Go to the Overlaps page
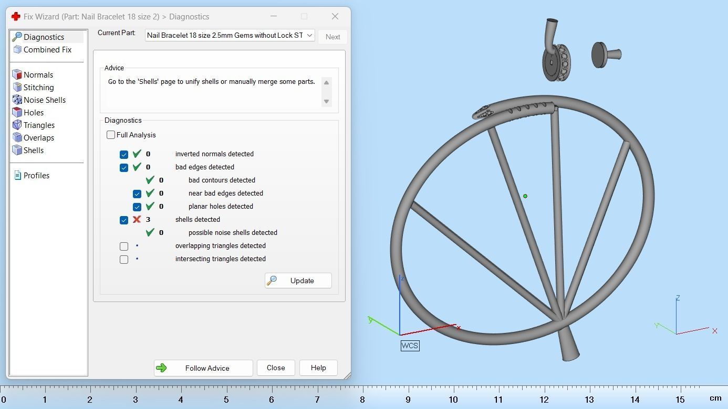This screenshot has width=728, height=409. (x=39, y=137)
